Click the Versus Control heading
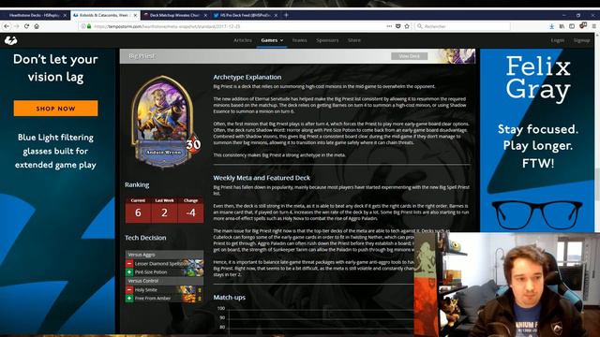600x337 pixels. point(164,281)
